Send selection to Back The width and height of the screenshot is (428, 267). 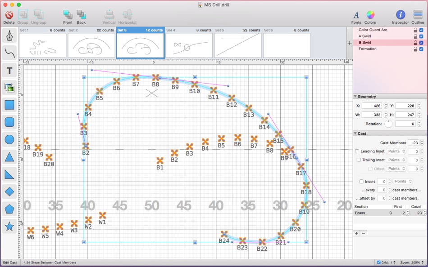point(81,15)
